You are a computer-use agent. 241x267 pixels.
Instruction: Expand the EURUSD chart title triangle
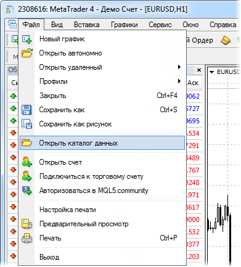(x=211, y=72)
